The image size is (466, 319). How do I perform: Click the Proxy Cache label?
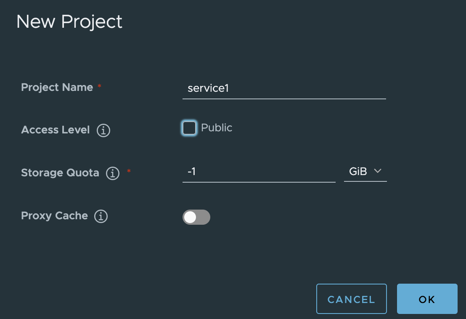point(54,216)
